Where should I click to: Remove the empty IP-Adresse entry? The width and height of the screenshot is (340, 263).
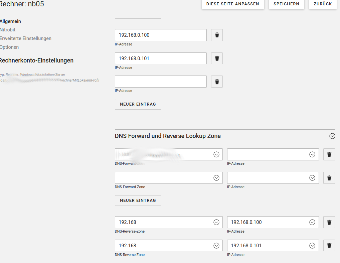(x=216, y=81)
